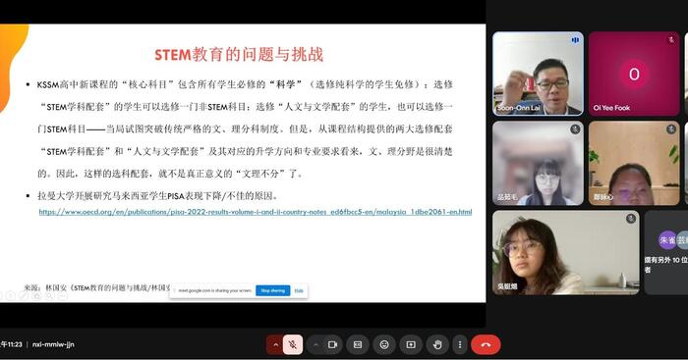
Task: Click the slideshow zoom magnifier icon
Action: (x=49, y=296)
